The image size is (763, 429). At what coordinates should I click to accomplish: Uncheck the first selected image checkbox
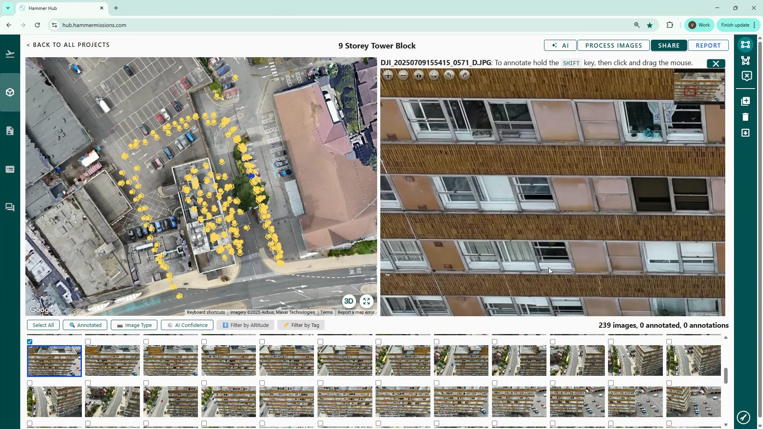point(30,342)
